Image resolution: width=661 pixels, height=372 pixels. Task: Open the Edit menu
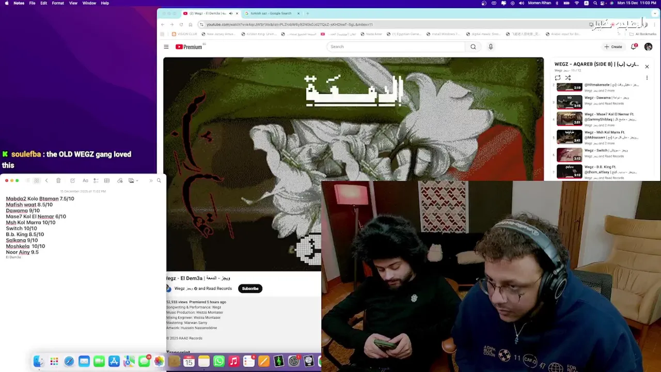(x=43, y=3)
